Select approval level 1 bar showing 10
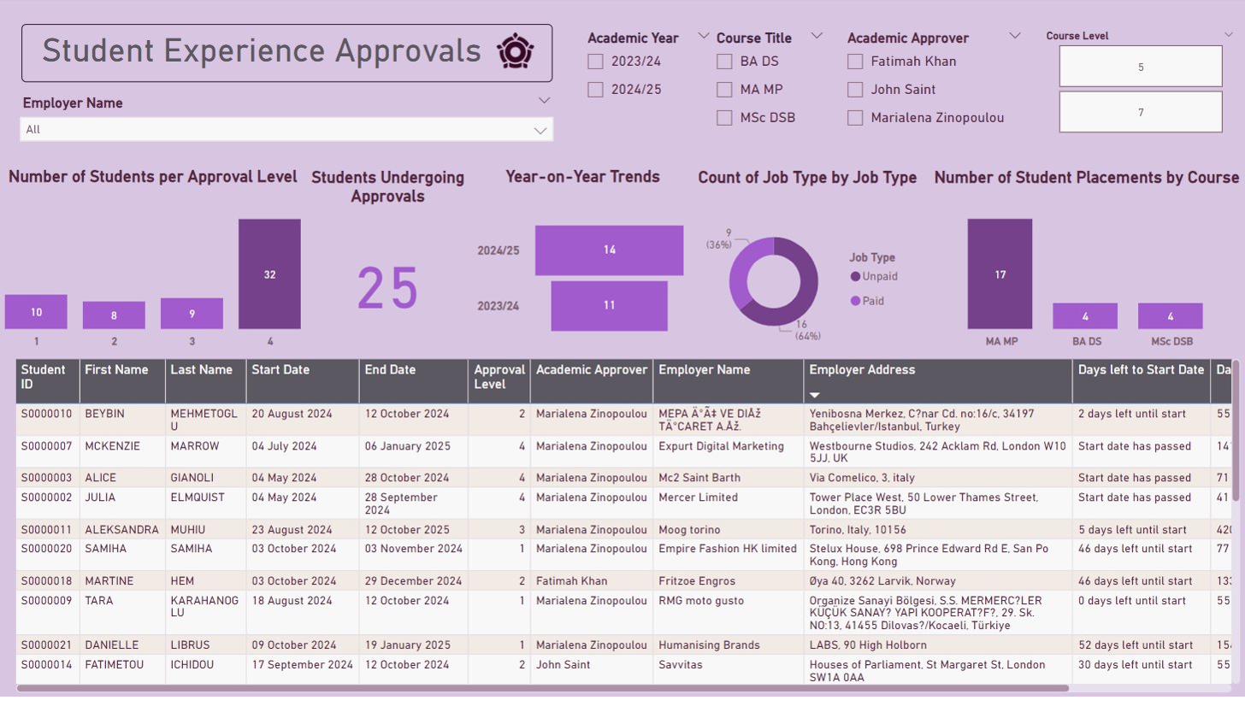This screenshot has width=1245, height=718. click(36, 312)
